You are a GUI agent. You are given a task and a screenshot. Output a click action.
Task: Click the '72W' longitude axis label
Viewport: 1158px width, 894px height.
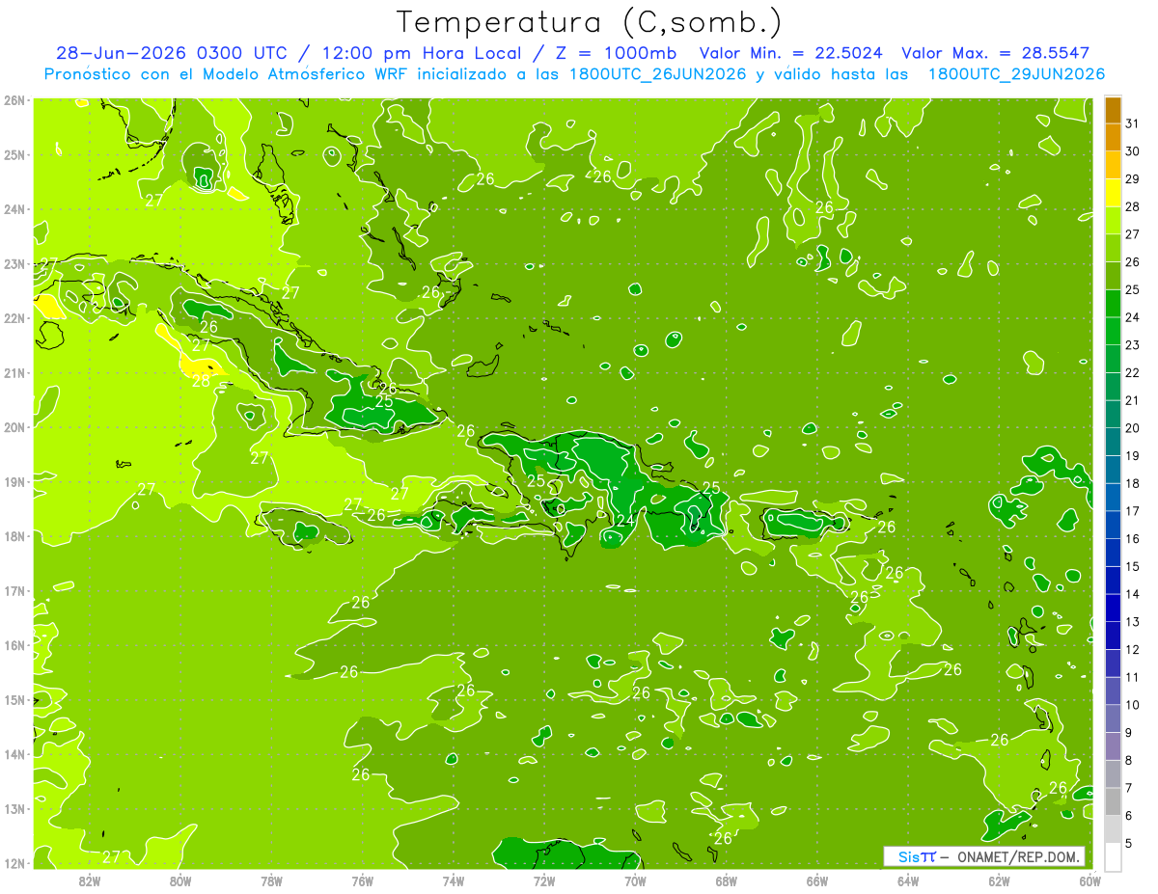(544, 880)
